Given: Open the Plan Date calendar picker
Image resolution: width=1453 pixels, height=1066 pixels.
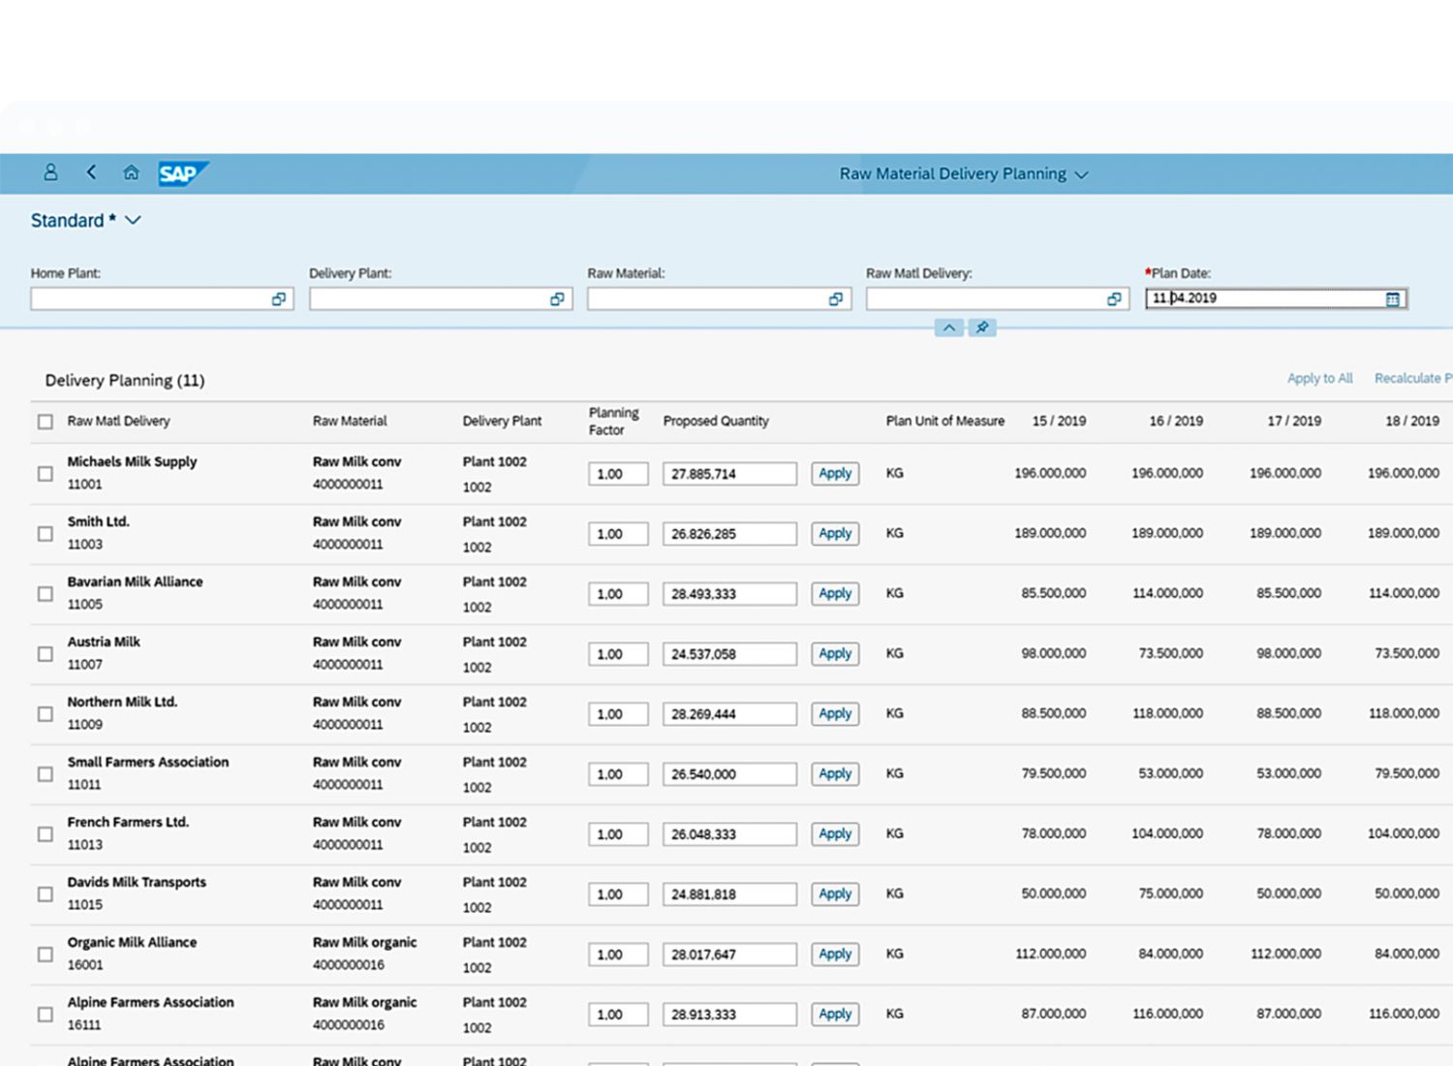Looking at the screenshot, I should 1392,299.
